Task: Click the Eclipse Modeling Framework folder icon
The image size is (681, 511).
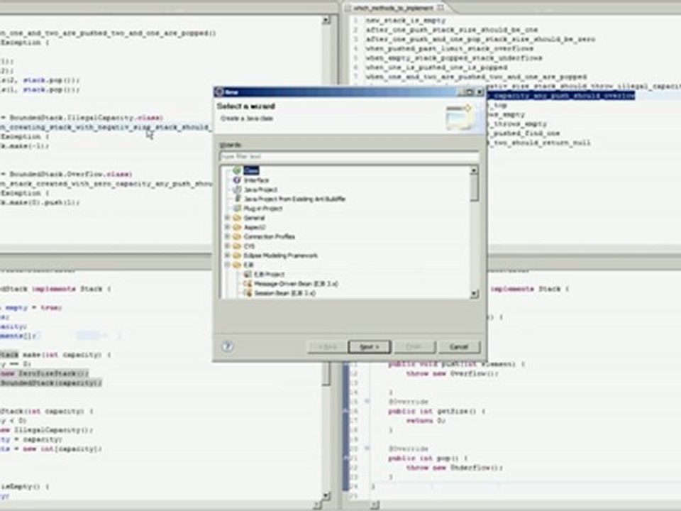Action: pyautogui.click(x=237, y=255)
